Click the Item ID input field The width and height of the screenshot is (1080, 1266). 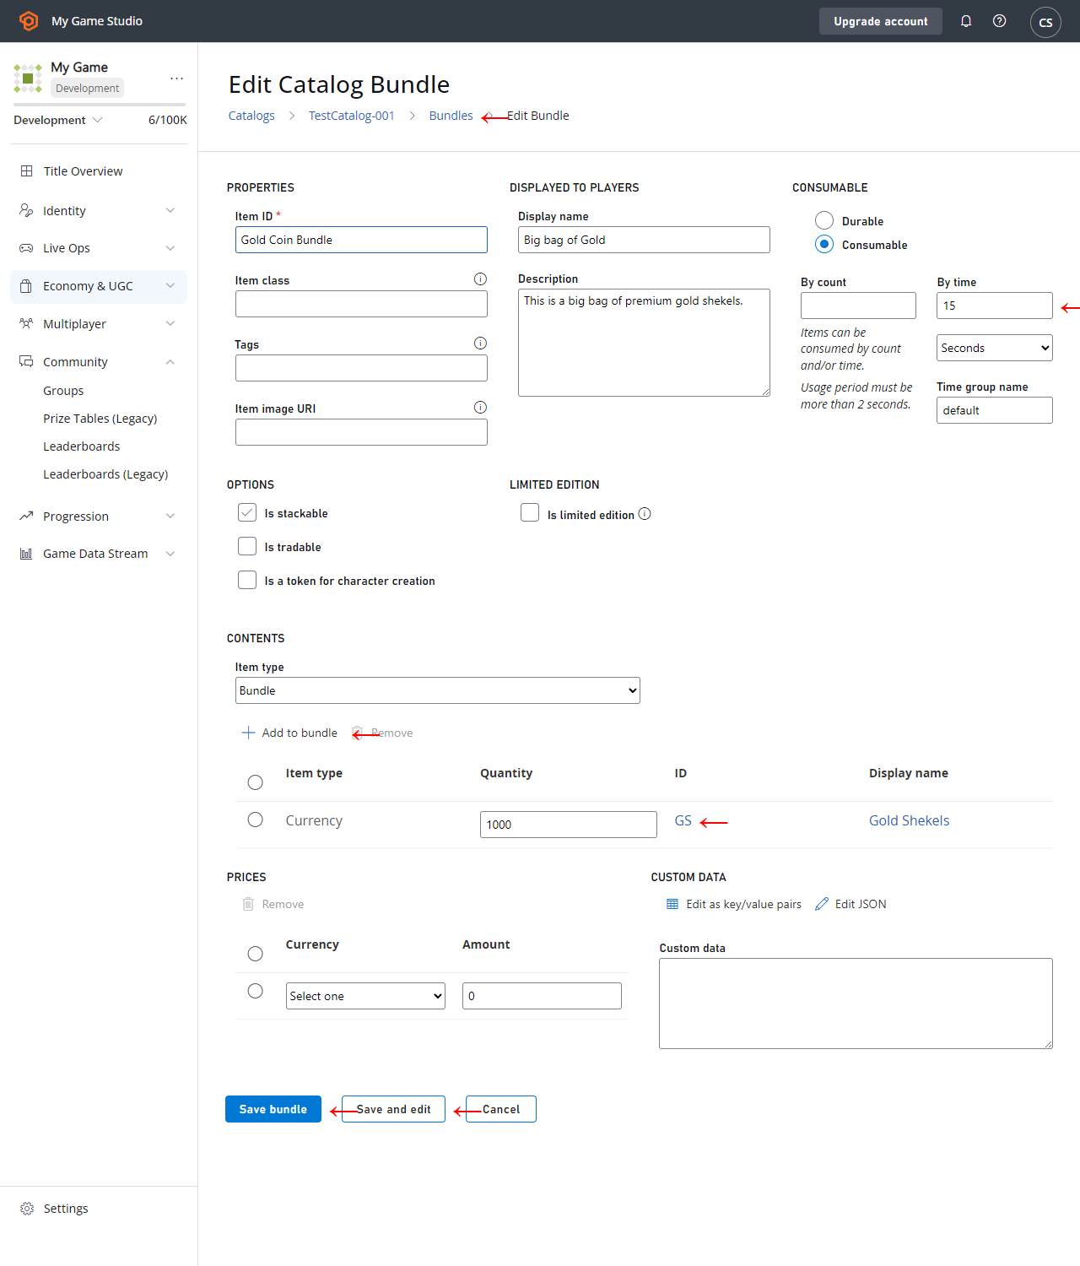point(361,240)
